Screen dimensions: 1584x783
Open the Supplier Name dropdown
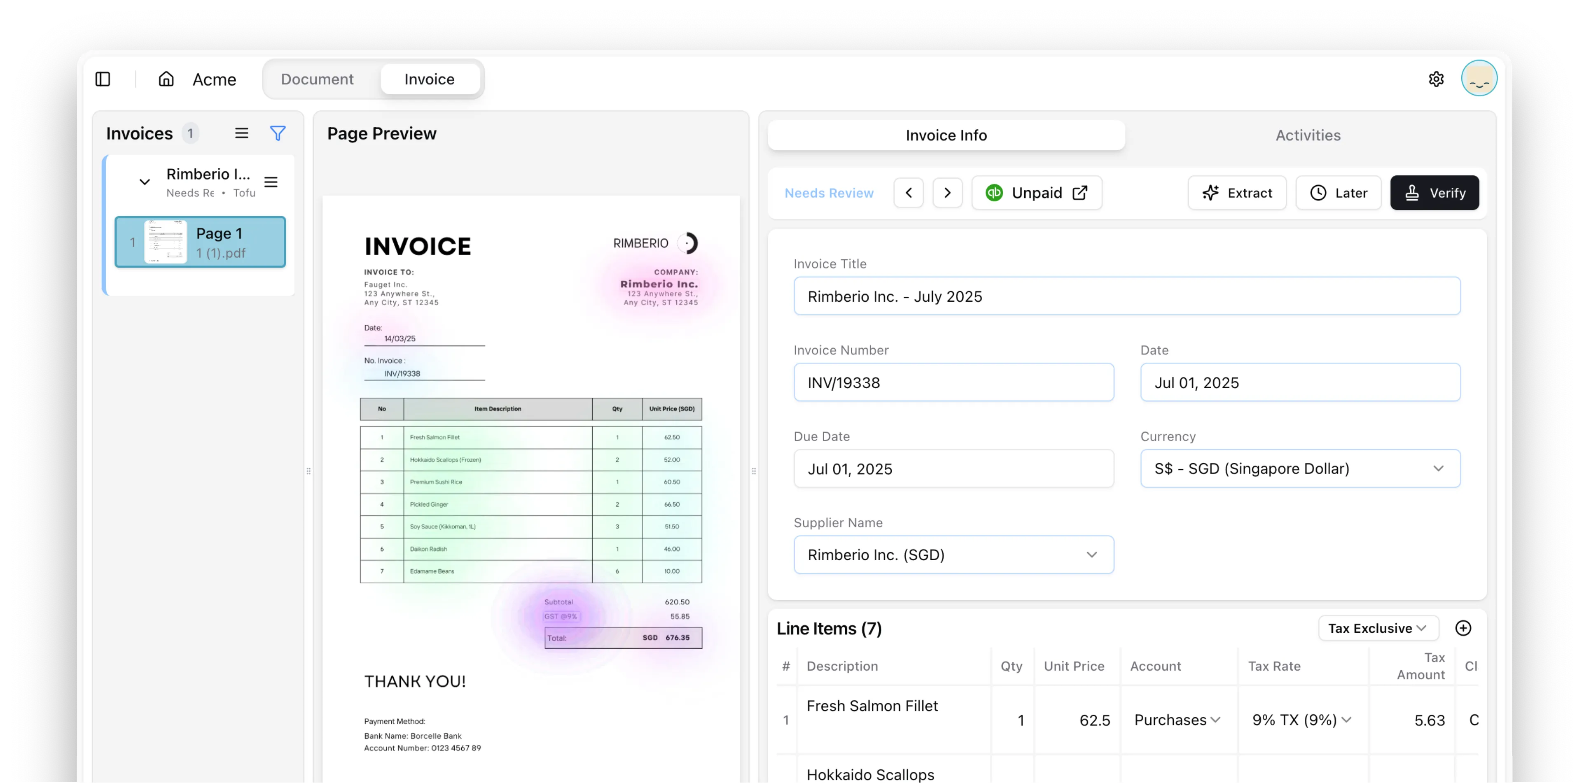pyautogui.click(x=953, y=555)
